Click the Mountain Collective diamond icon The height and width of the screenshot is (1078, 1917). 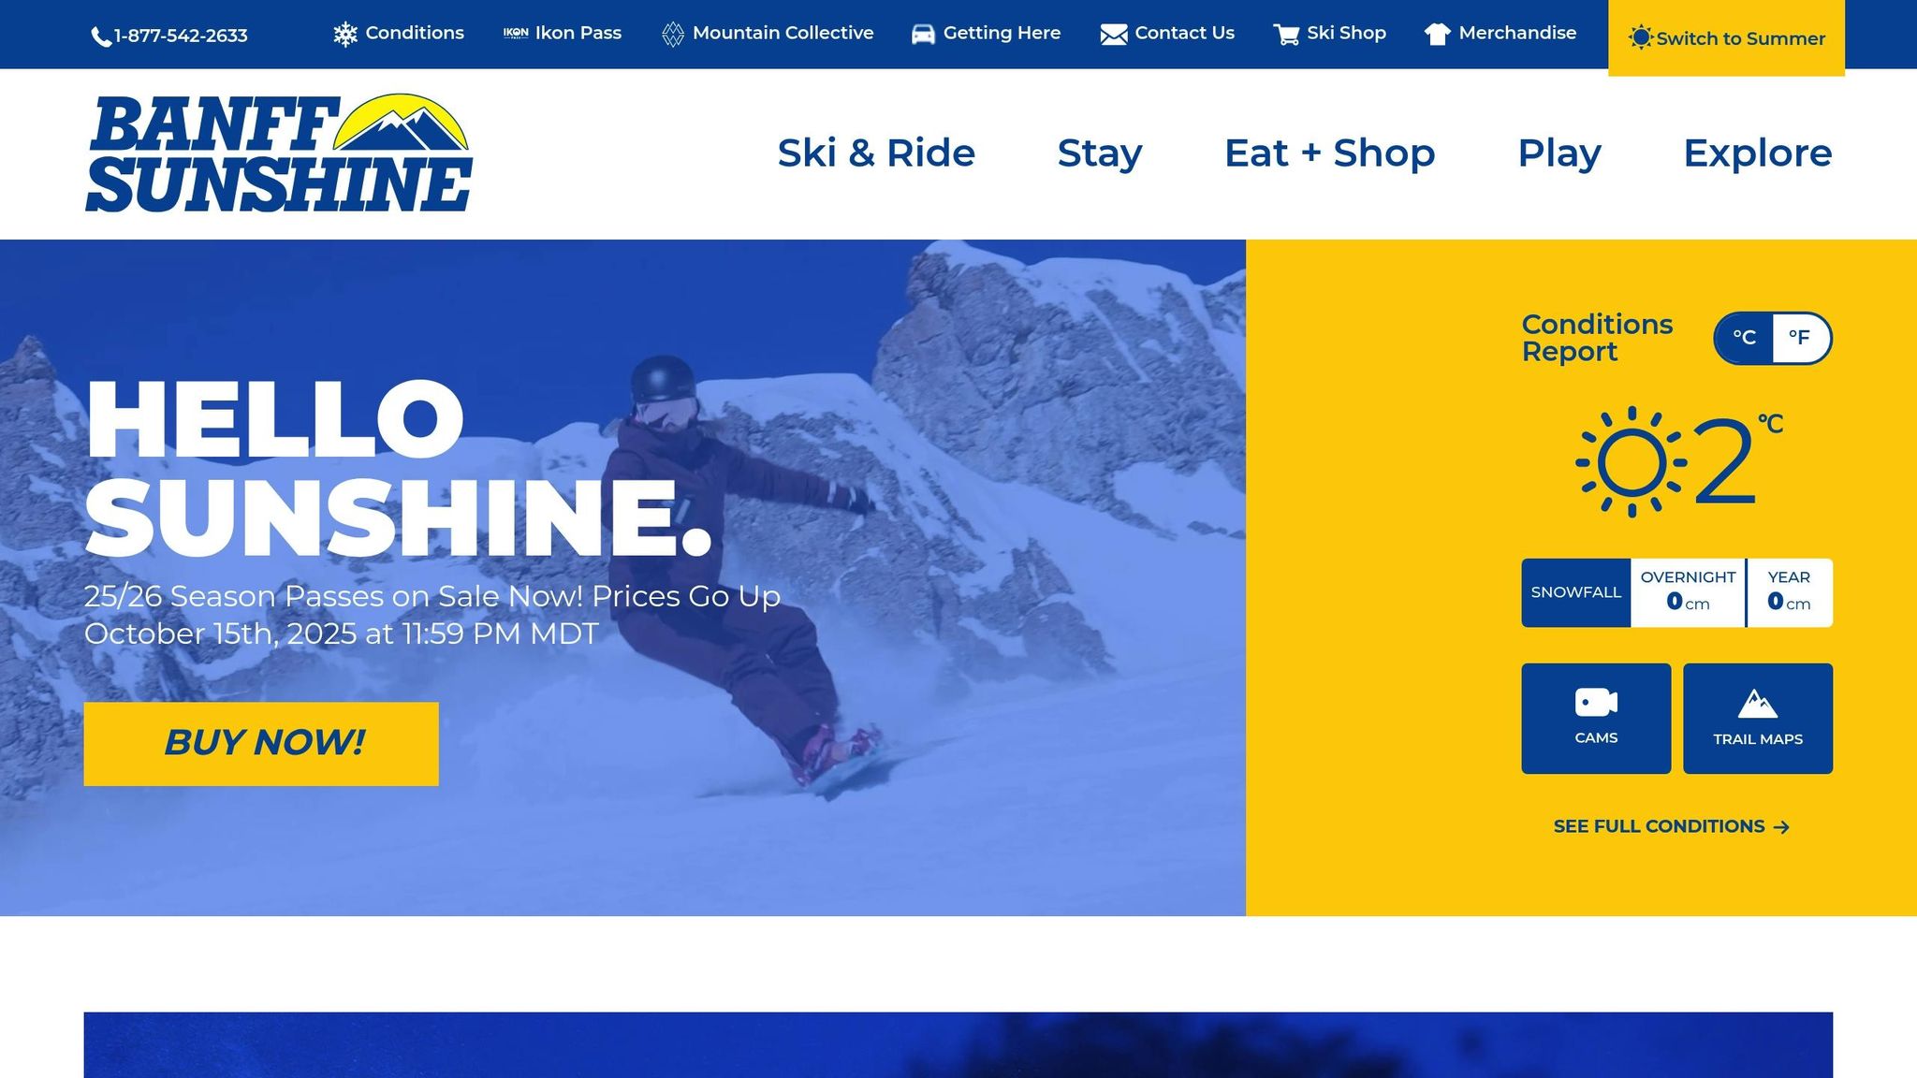tap(673, 35)
